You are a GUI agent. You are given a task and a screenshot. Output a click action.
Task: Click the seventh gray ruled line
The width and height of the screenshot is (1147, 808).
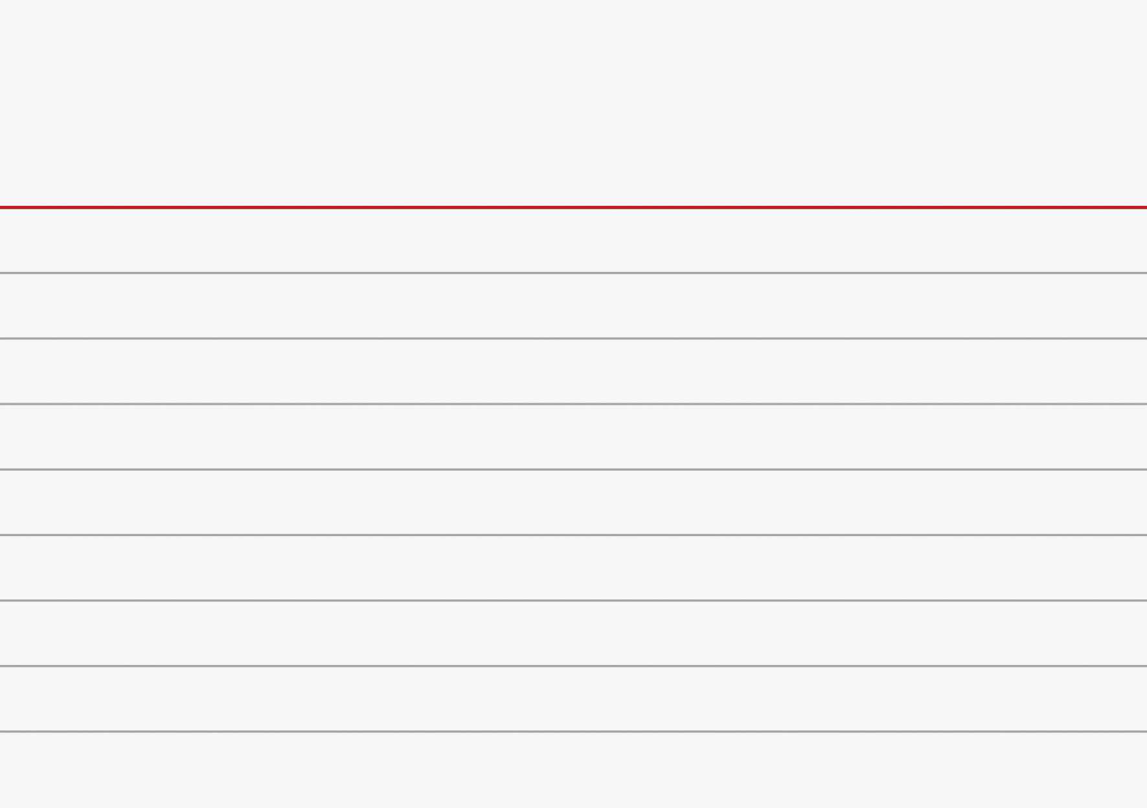(x=573, y=666)
